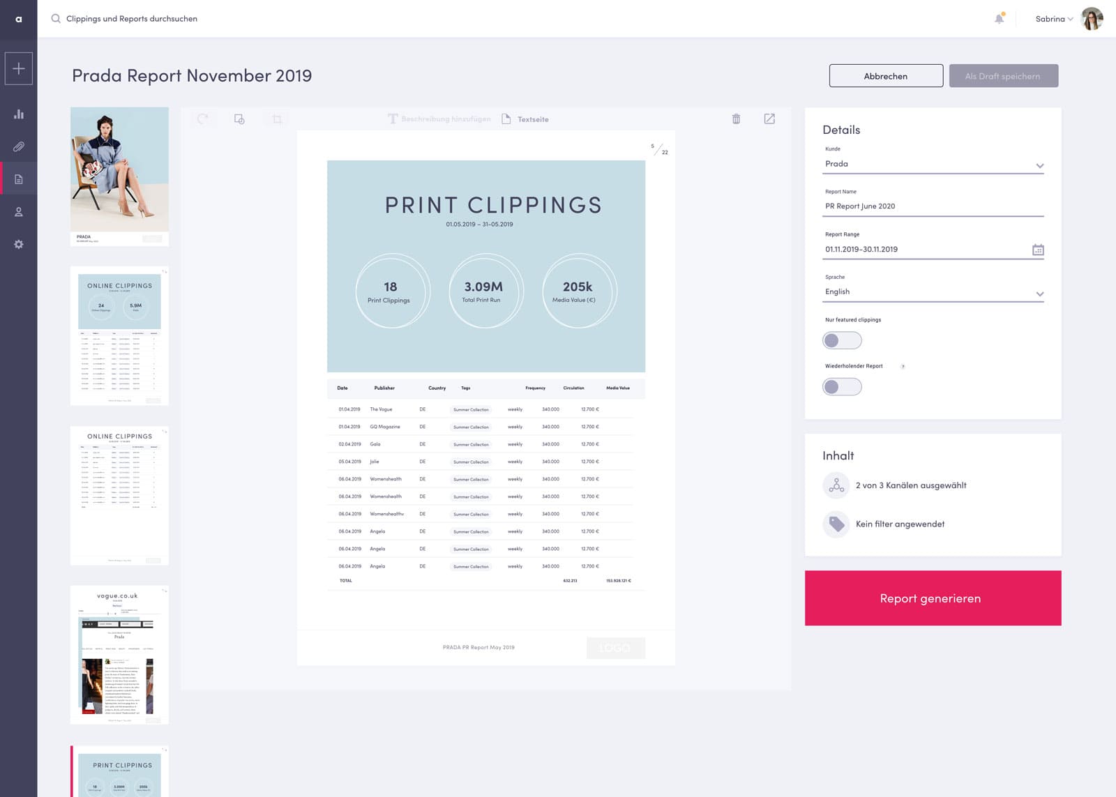Focus the Clippings und Reports search field
This screenshot has height=797, width=1116.
132,19
